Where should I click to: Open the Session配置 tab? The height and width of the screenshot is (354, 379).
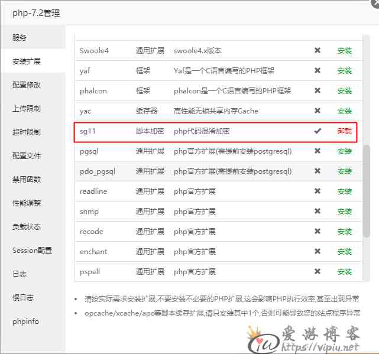[x=32, y=251]
